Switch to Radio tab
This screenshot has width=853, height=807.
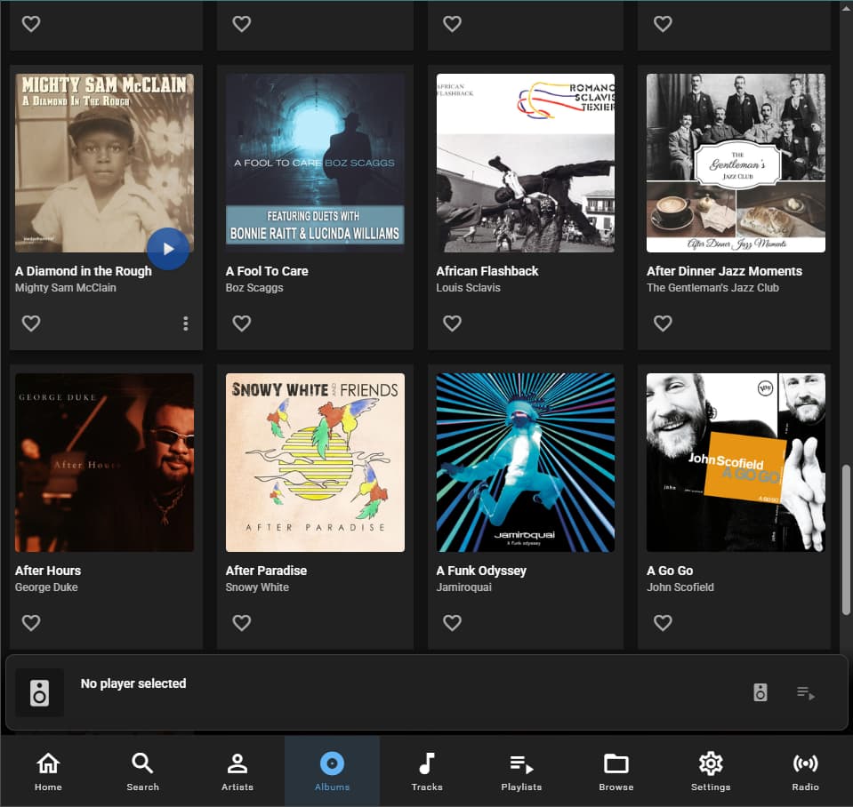(805, 771)
